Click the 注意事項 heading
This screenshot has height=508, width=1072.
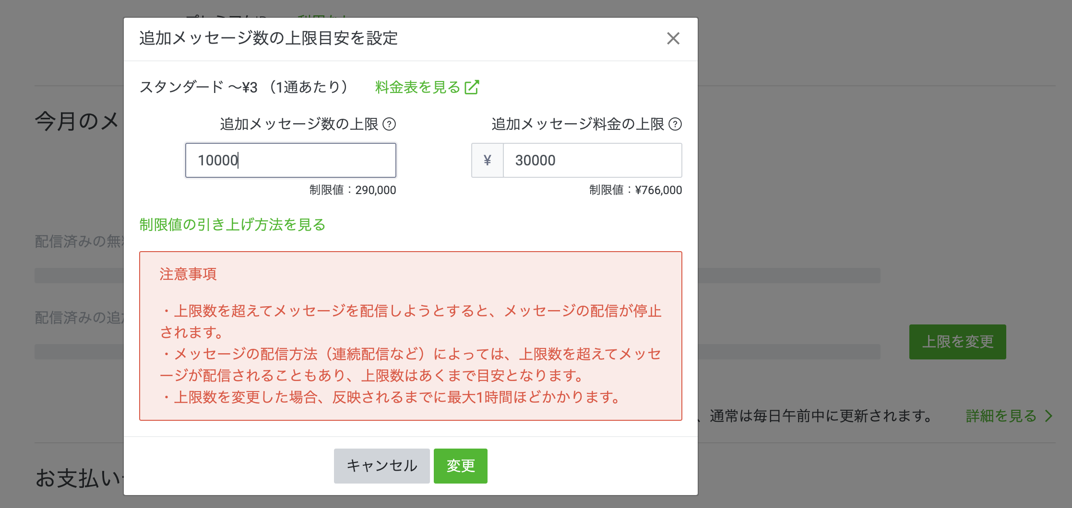(x=188, y=274)
